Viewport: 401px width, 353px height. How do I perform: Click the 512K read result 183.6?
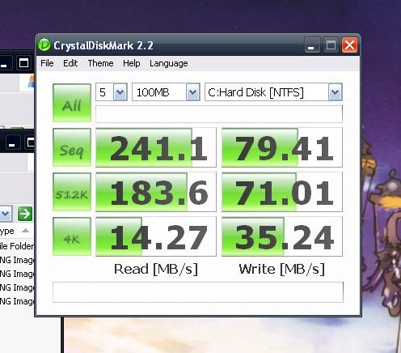point(156,192)
